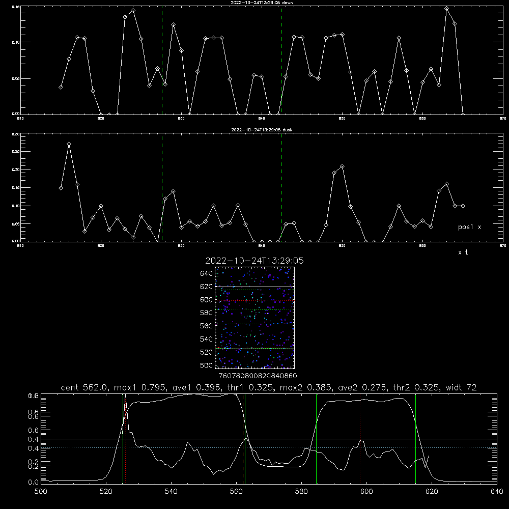Click the bottom plot x-axis label 580
This screenshot has width=509, height=509.
tap(301, 492)
